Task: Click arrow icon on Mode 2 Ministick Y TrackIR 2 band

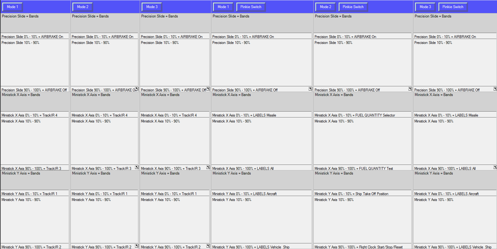Action: click(x=137, y=246)
